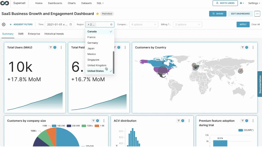Click Customers by Country applied filter badge
This screenshot has width=262, height=147.
244,47
